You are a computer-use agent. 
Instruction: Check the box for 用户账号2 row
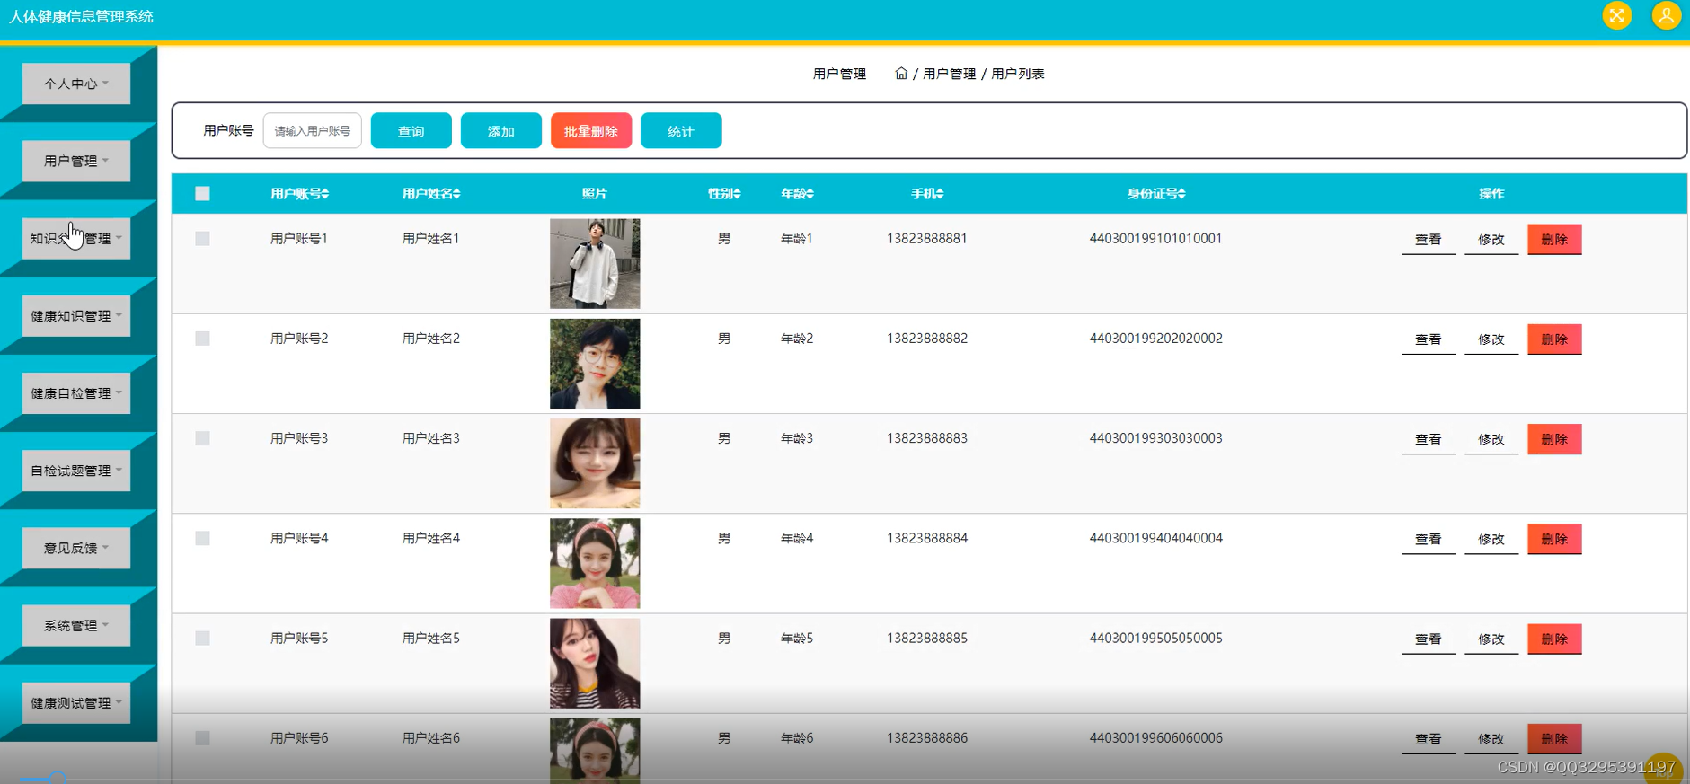[x=202, y=339]
